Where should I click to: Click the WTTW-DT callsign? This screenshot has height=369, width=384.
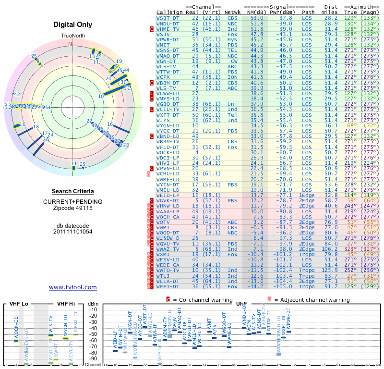click(168, 72)
